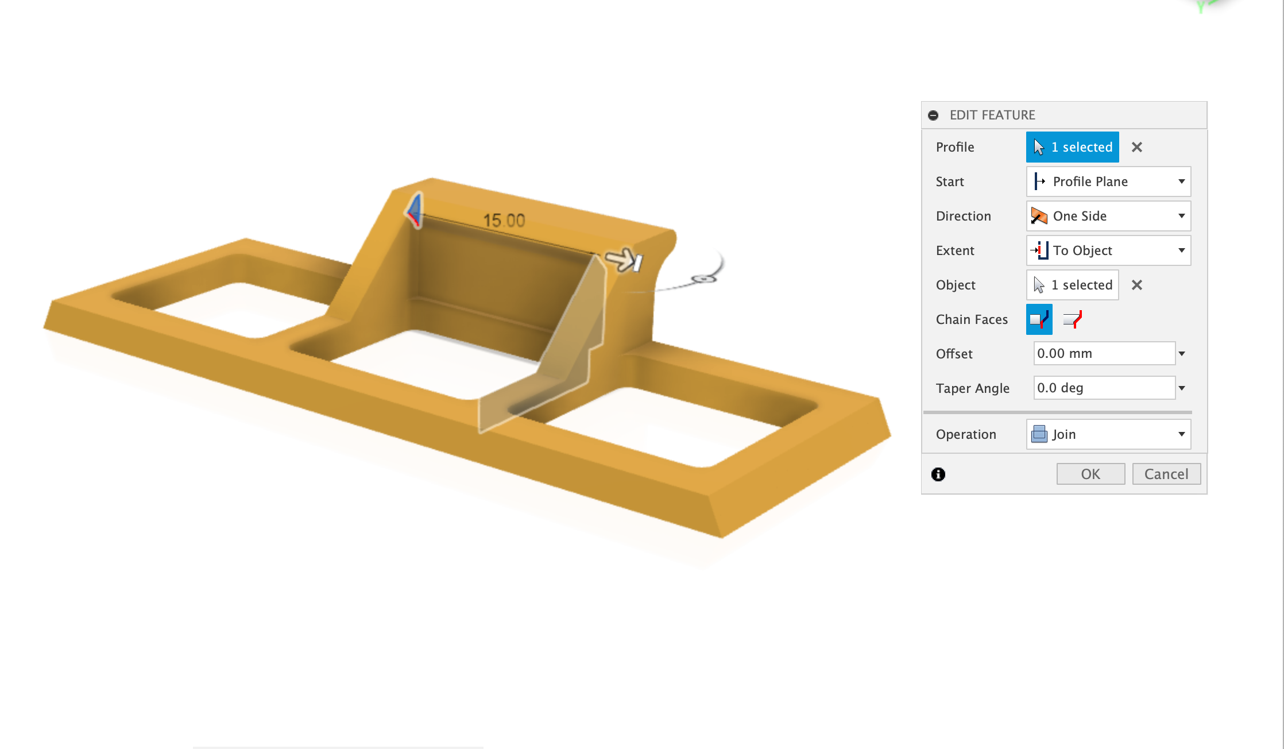Click the info icon in dialog footer
This screenshot has width=1284, height=749.
click(x=938, y=474)
